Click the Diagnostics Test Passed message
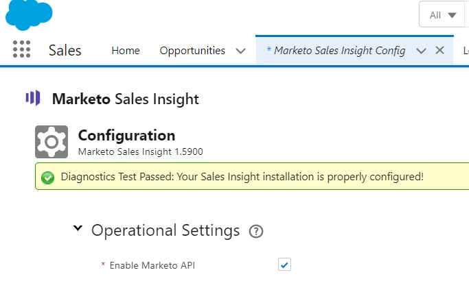Image resolution: width=469 pixels, height=281 pixels. [x=242, y=177]
